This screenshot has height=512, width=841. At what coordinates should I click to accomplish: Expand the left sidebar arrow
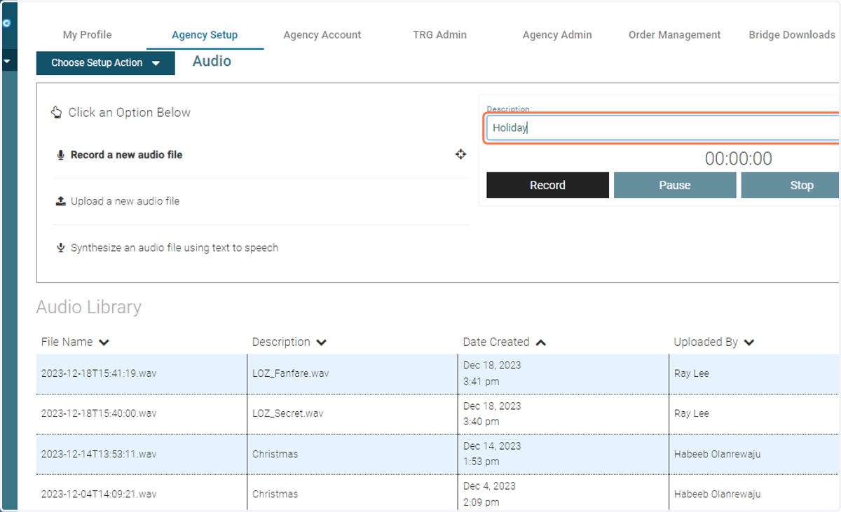point(7,61)
